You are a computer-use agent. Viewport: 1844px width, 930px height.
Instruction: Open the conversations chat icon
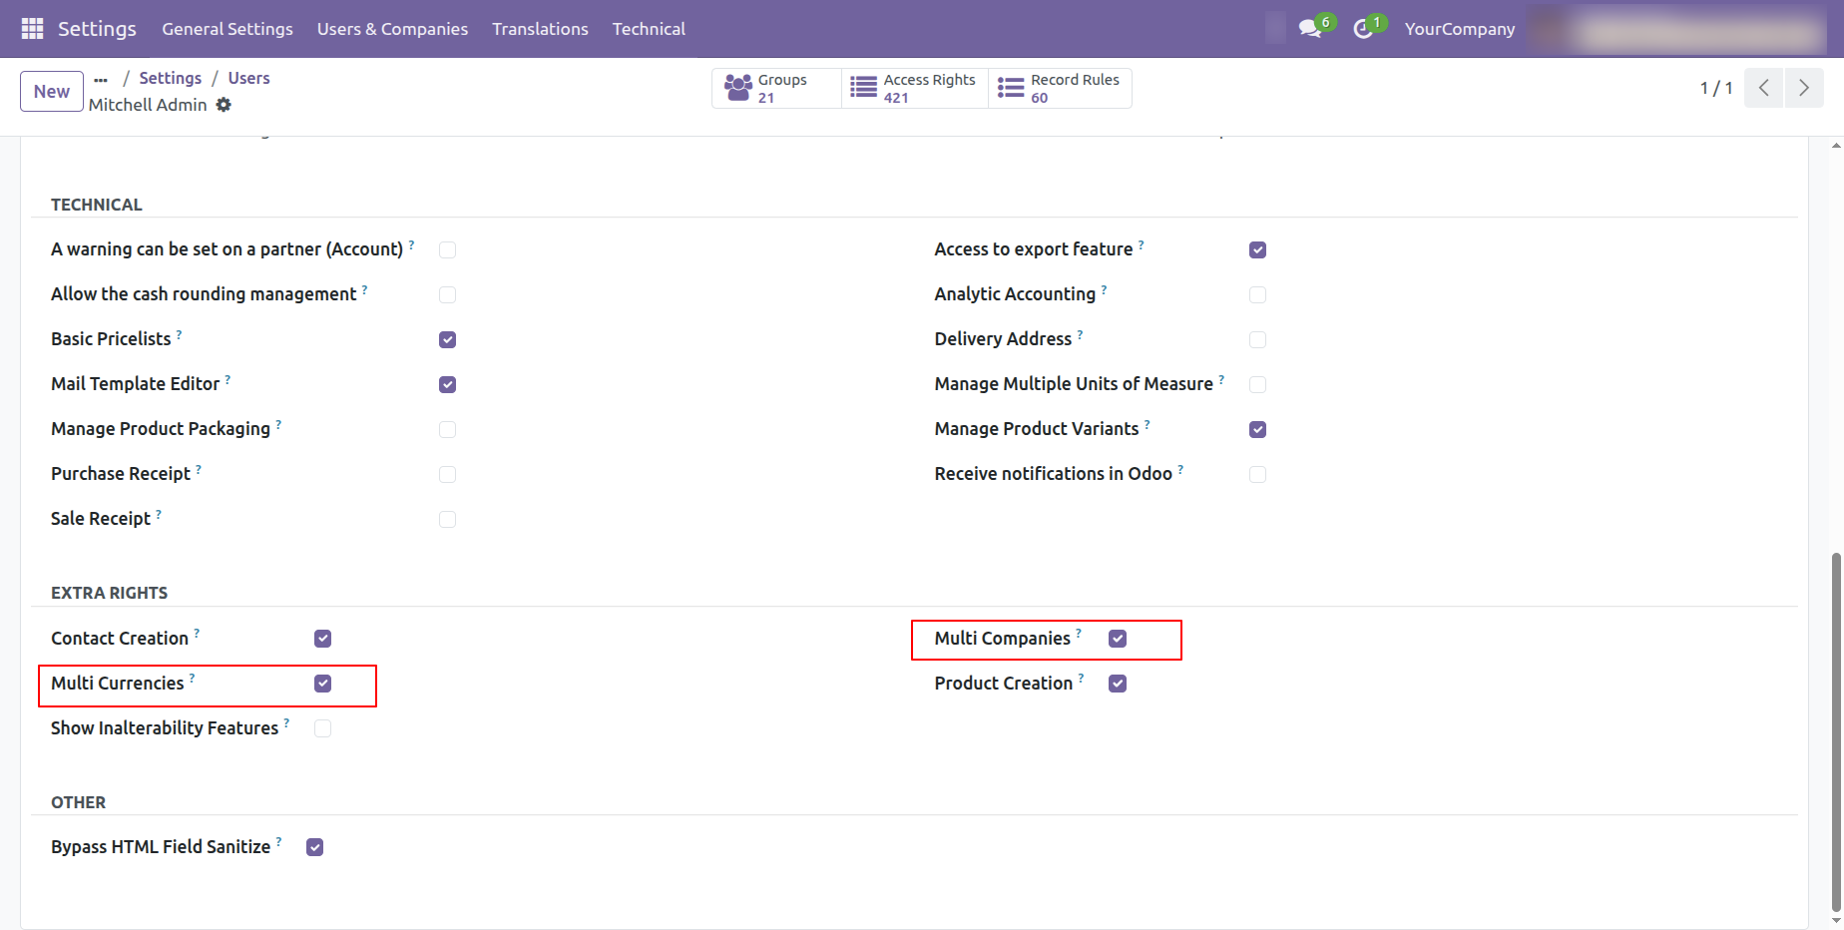coord(1310,29)
